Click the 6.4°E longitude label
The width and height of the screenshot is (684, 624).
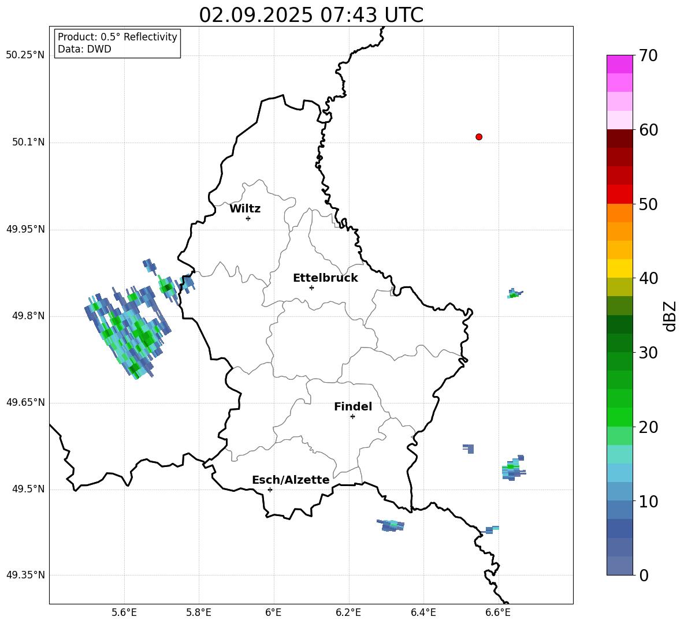click(x=423, y=613)
